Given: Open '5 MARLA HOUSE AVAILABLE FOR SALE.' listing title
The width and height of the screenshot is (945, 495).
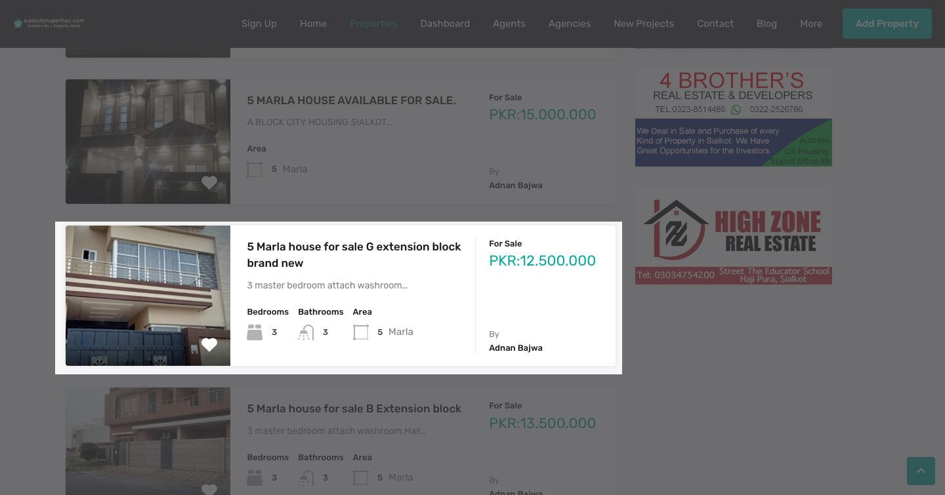Looking at the screenshot, I should (352, 100).
